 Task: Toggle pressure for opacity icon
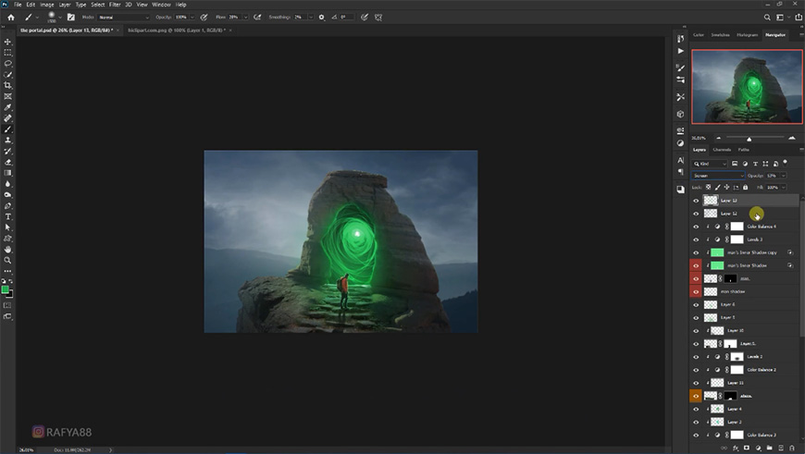[204, 18]
